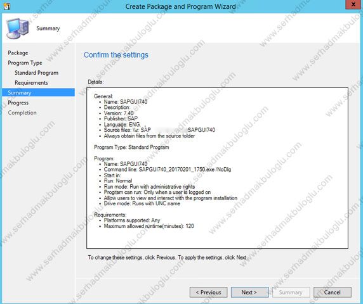Select the Requirements step
This screenshot has height=304, width=363.
pyautogui.click(x=31, y=83)
